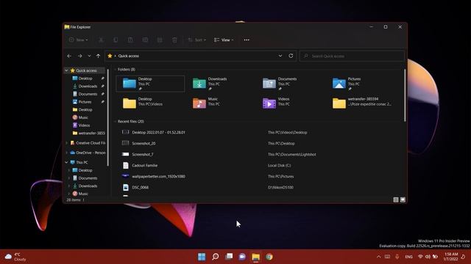Expand Creative Cloud Files tree node
This screenshot has height=264, width=471.
66,143
